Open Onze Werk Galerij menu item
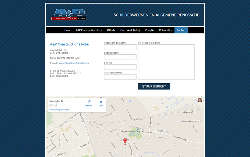Image resolution: width=250 pixels, height=157 pixels. click(x=130, y=30)
